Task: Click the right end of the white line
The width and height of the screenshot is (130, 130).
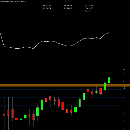Action: pyautogui.click(x=109, y=32)
